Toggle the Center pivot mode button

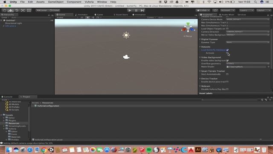pos(42,10)
